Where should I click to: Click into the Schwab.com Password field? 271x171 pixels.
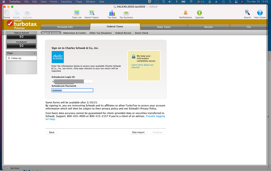coord(72,90)
